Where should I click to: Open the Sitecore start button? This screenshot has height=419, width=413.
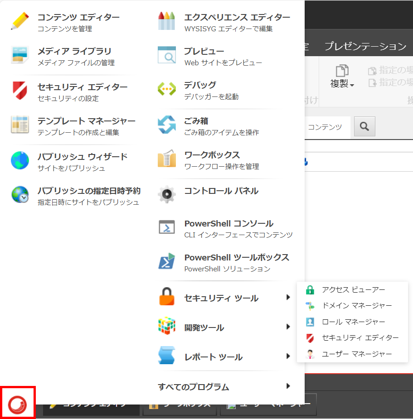pyautogui.click(x=18, y=402)
